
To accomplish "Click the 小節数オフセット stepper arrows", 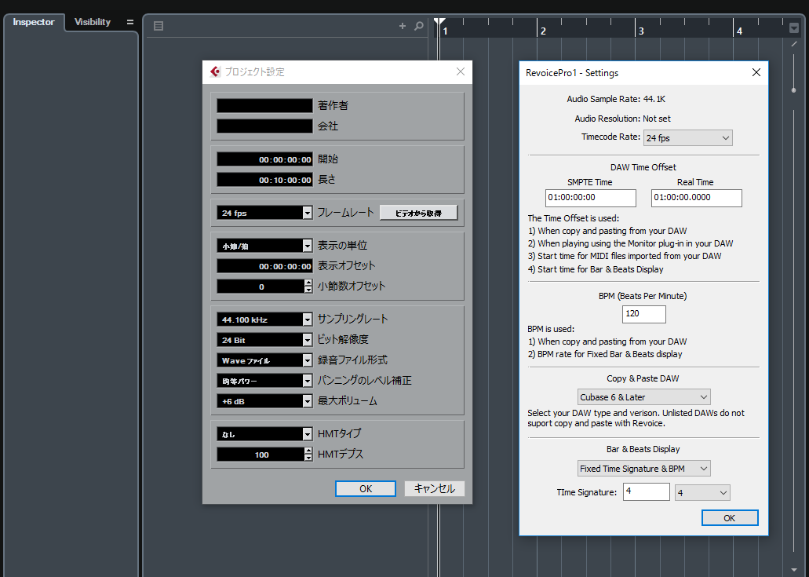I will pos(308,287).
